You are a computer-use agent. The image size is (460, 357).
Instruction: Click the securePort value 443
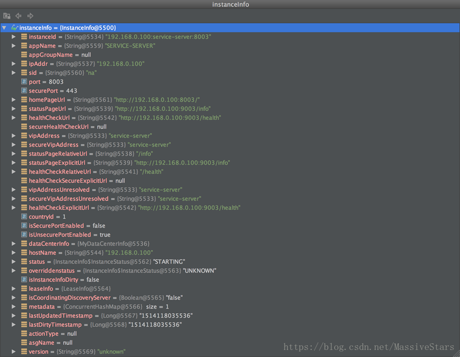pos(71,91)
